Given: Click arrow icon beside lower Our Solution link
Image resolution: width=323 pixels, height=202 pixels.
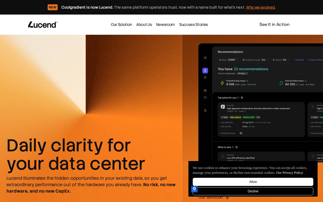Looking at the screenshot, I should click(227, 197).
